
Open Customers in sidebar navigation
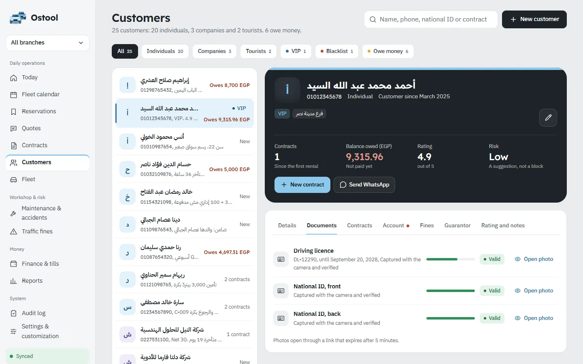[47, 163]
